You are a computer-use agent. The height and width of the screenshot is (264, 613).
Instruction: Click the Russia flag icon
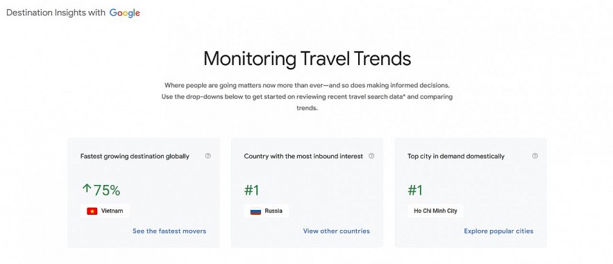[255, 211]
